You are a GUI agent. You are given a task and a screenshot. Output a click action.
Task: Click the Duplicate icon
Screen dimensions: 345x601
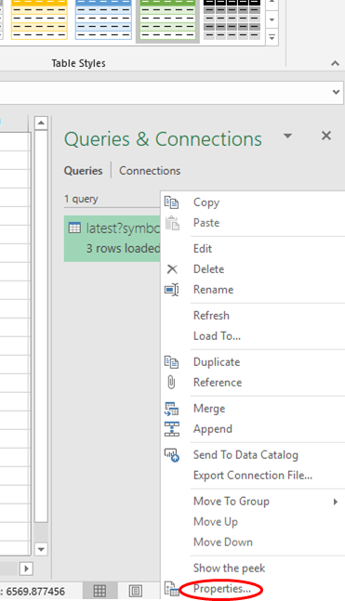point(171,362)
